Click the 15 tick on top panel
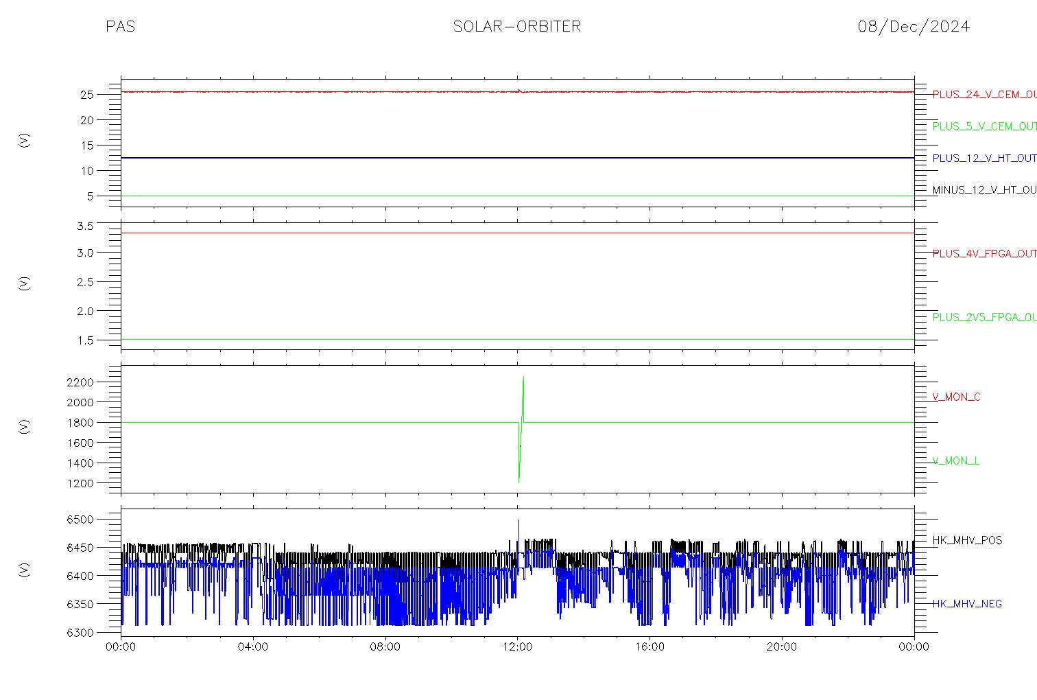Image resolution: width=1037 pixels, height=700 pixels. pyautogui.click(x=87, y=145)
